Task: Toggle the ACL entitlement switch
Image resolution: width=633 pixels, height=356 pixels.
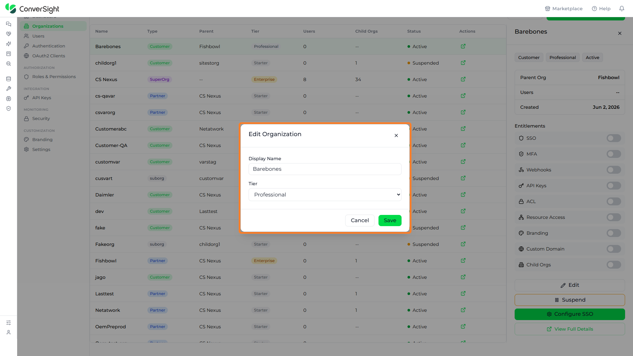Action: coord(614,201)
